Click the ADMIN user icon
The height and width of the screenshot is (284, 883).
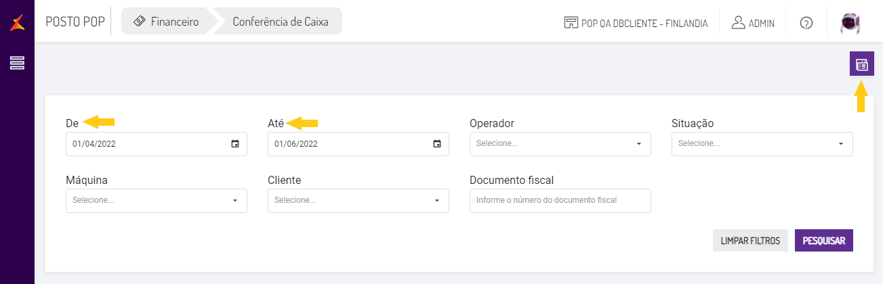739,22
